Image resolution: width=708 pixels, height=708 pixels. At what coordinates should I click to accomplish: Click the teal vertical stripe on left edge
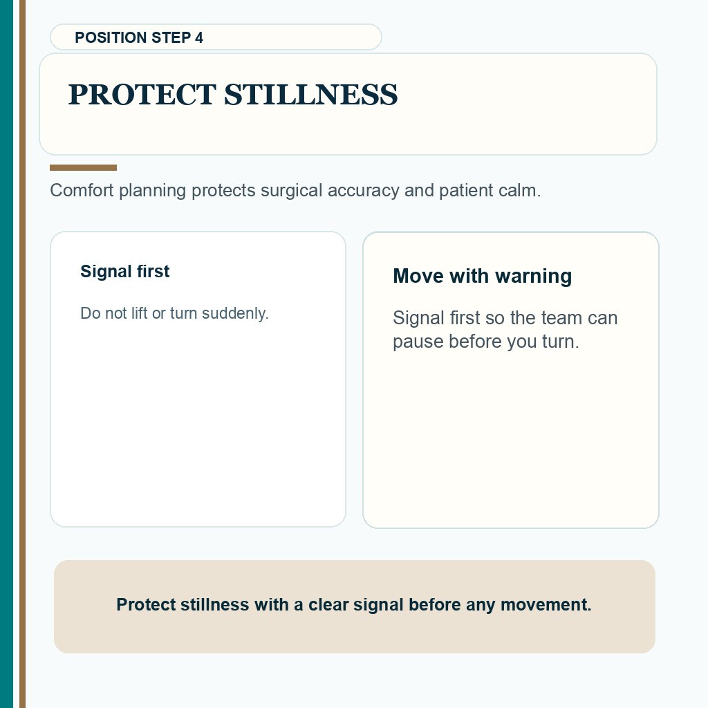(6, 354)
